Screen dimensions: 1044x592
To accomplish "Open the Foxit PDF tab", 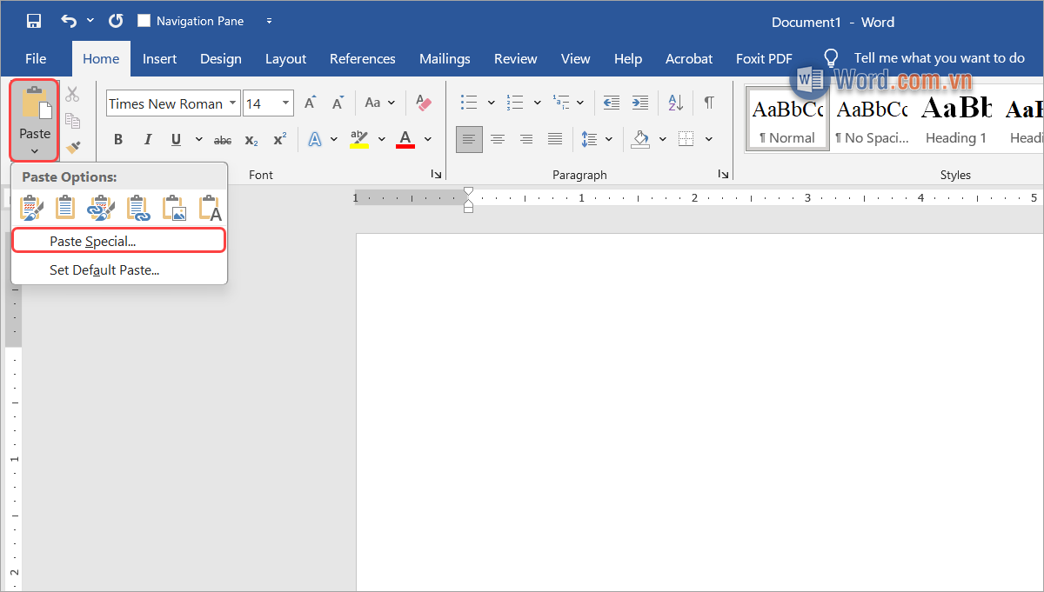I will (764, 59).
